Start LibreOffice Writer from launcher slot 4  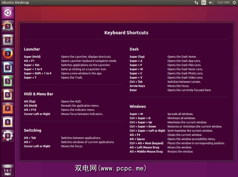tap(8, 67)
